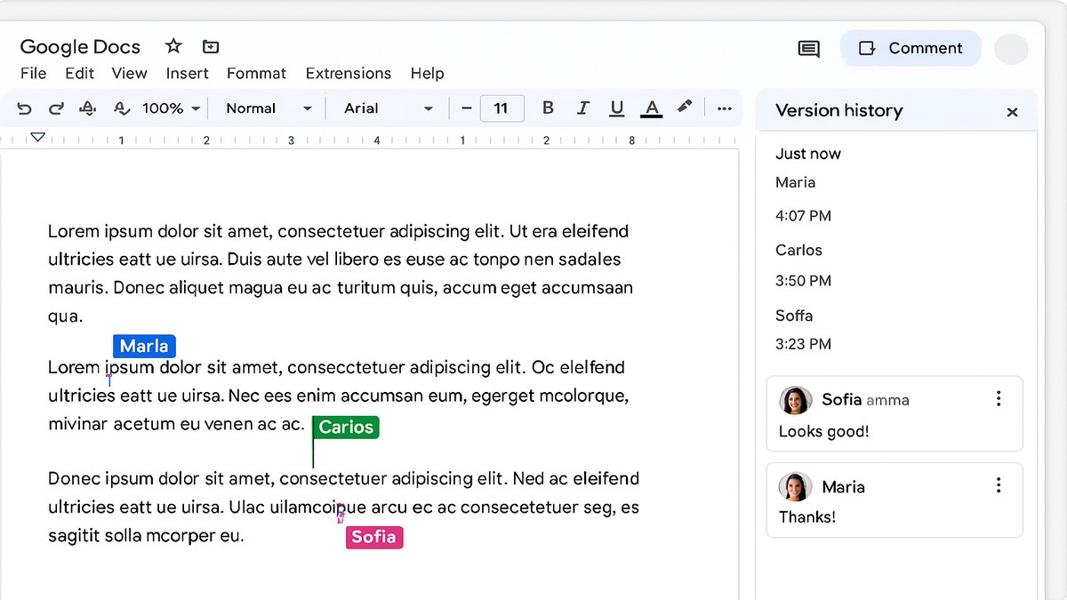The width and height of the screenshot is (1067, 600).
Task: Open the paint format tool
Action: pyautogui.click(x=87, y=108)
